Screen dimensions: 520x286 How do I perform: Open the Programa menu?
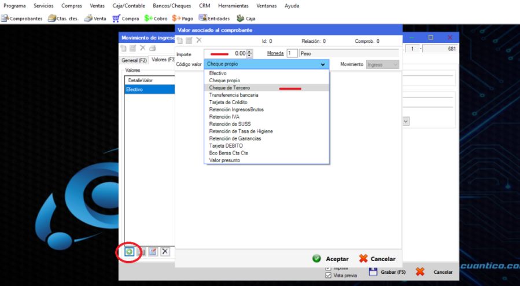[x=14, y=6]
